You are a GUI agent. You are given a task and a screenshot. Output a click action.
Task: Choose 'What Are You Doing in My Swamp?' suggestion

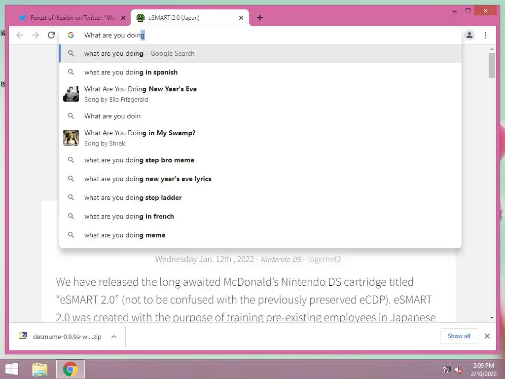pos(260,138)
